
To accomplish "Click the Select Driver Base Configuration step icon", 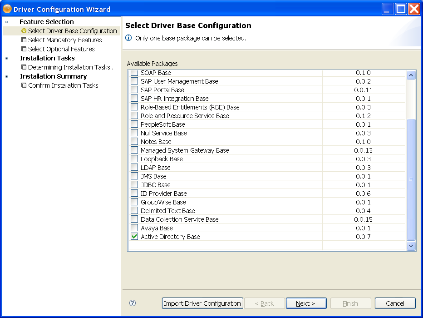I will point(24,31).
